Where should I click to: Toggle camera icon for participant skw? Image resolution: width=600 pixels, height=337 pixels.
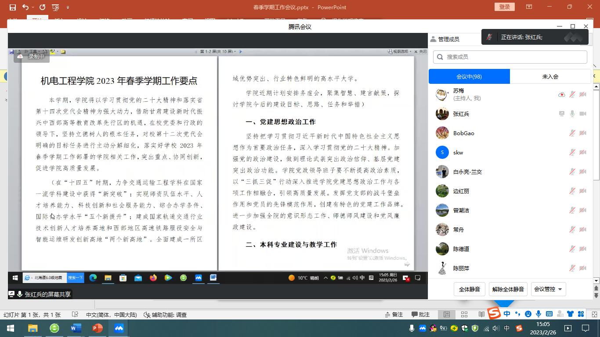click(583, 152)
